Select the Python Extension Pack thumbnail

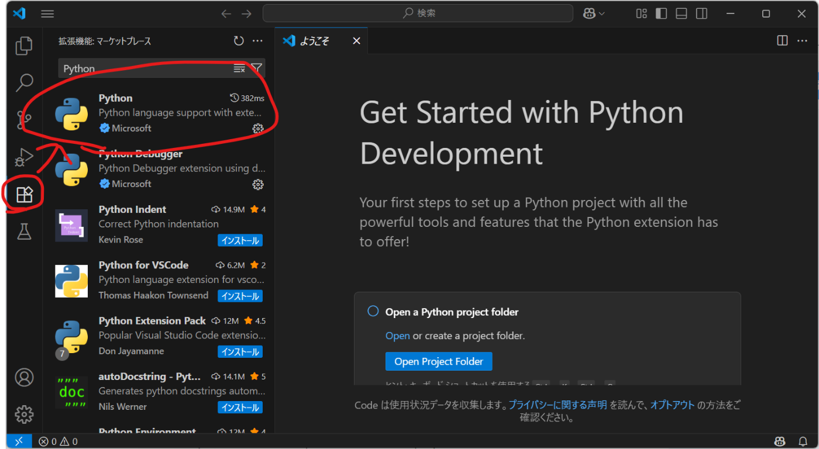71,337
